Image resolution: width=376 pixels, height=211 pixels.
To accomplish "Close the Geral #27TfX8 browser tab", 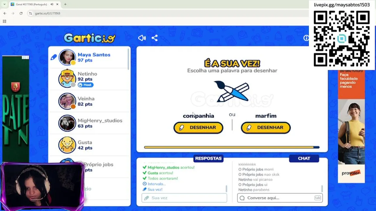I will (57, 4).
